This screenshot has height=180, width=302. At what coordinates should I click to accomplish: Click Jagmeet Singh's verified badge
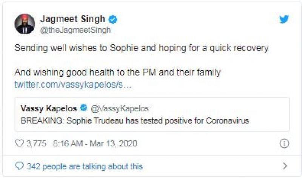coord(112,19)
